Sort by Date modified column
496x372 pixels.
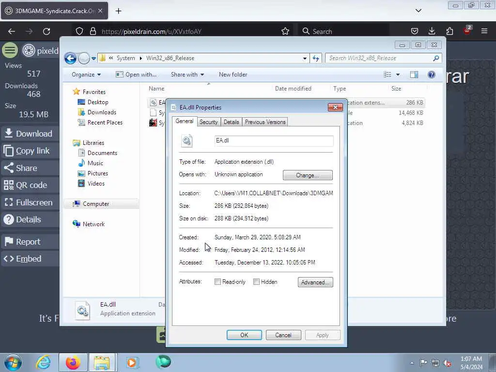click(293, 89)
